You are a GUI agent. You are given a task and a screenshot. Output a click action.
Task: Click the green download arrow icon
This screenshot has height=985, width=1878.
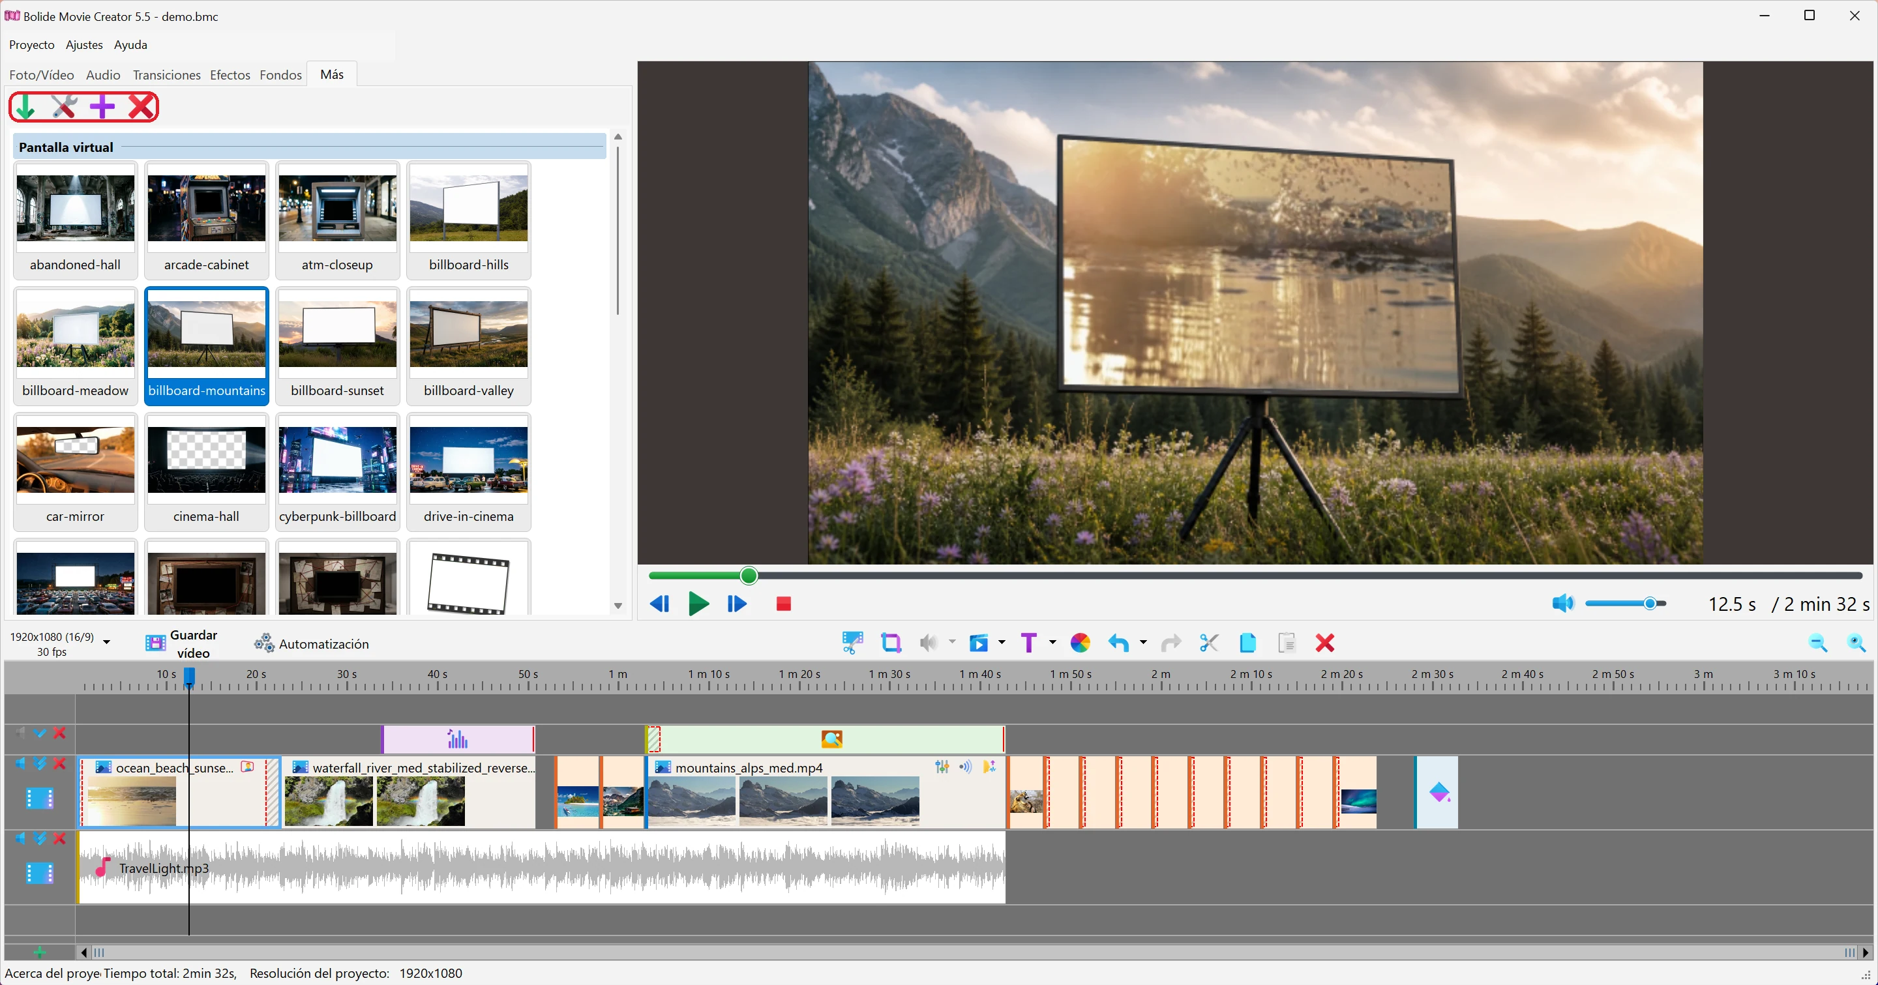click(25, 107)
